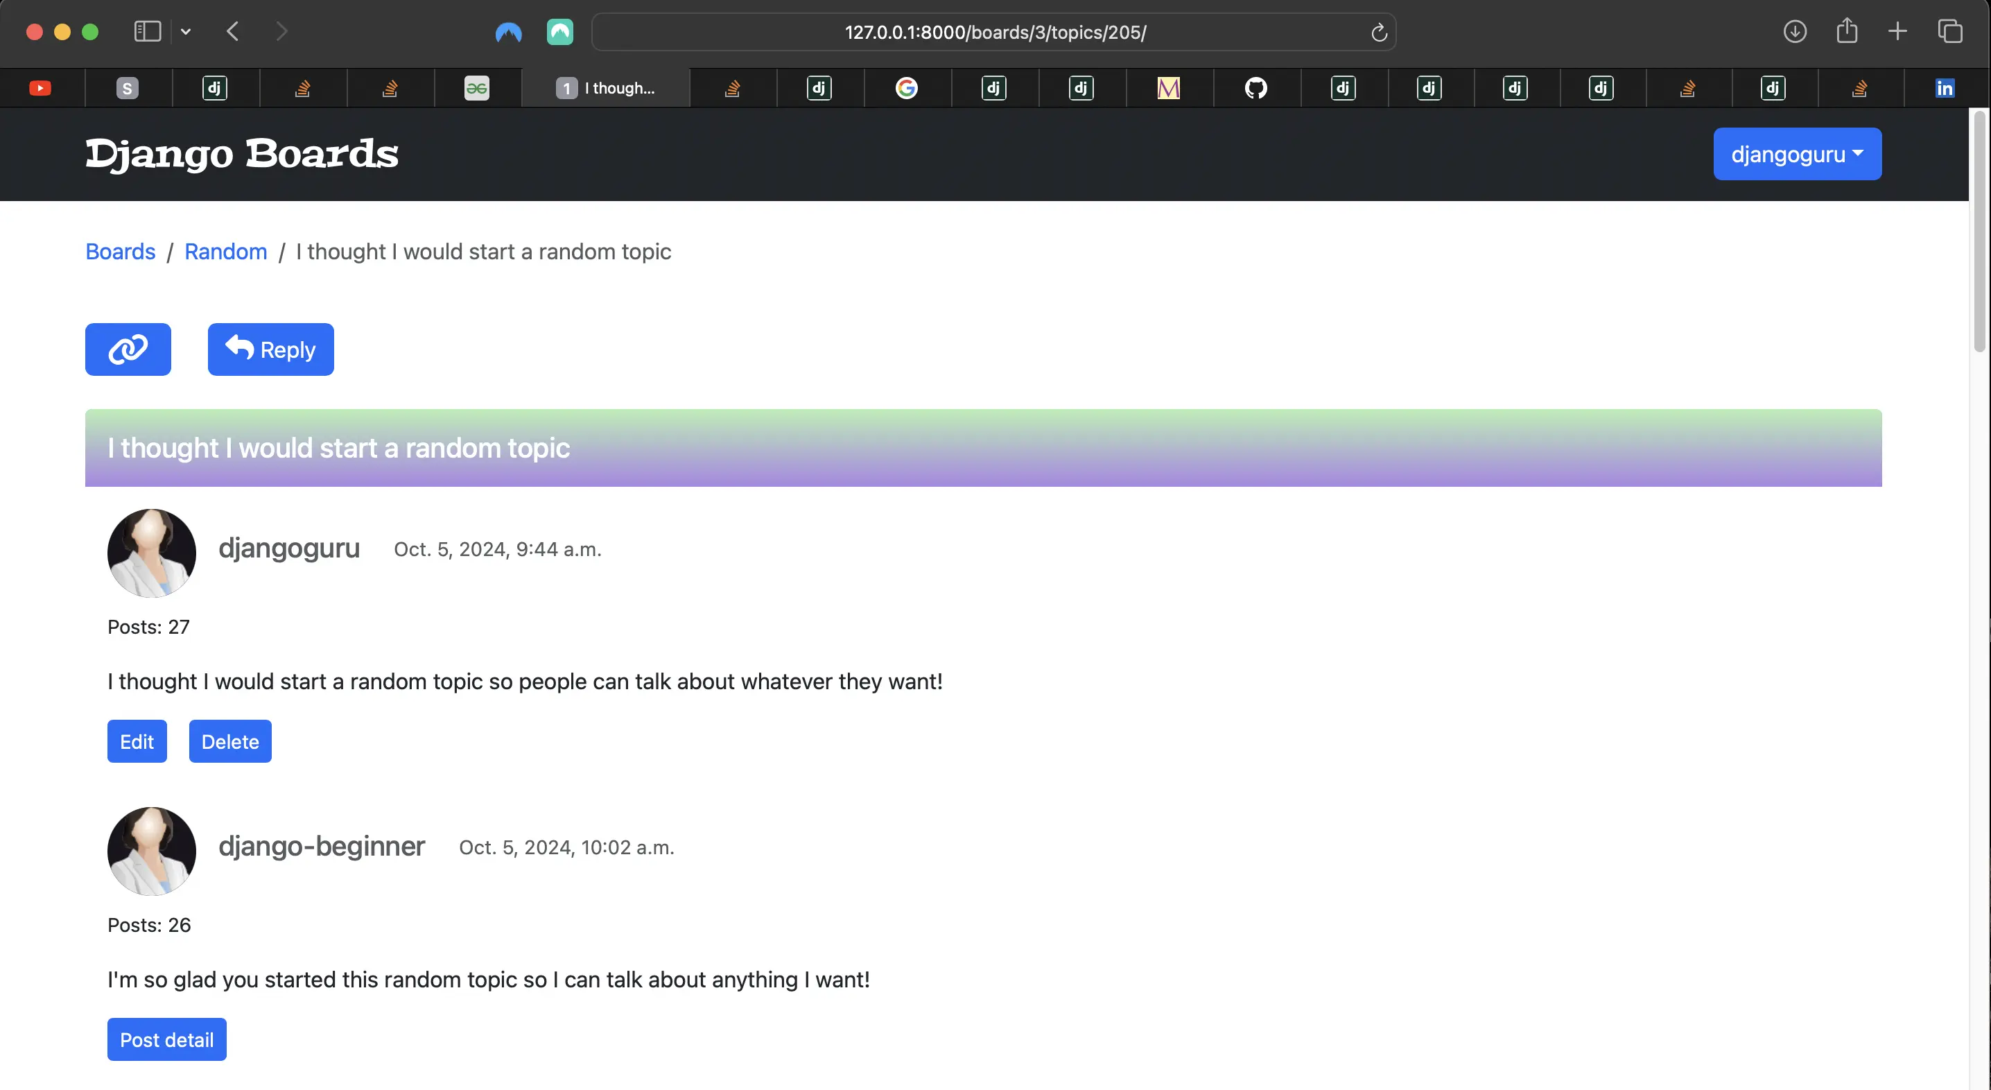Open Post detail for django-beginner's post
The width and height of the screenshot is (1991, 1090).
(167, 1040)
